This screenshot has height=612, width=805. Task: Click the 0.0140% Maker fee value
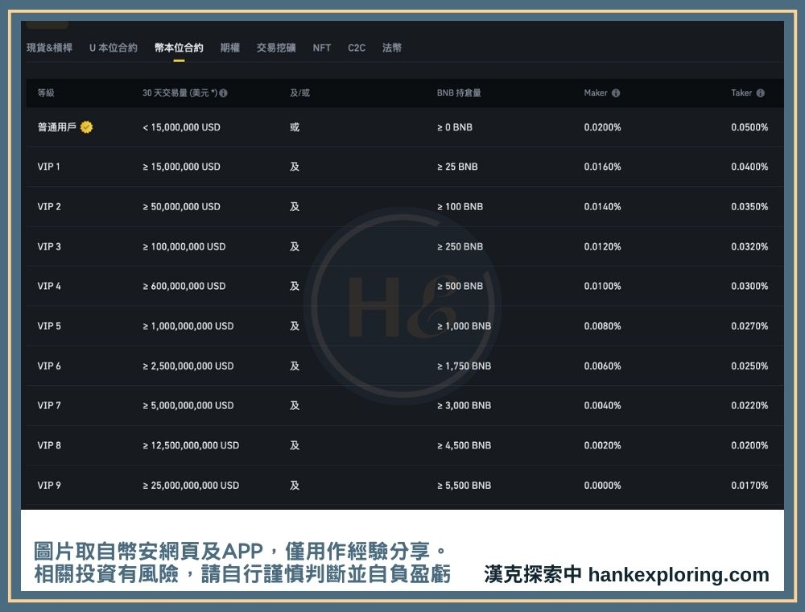602,206
